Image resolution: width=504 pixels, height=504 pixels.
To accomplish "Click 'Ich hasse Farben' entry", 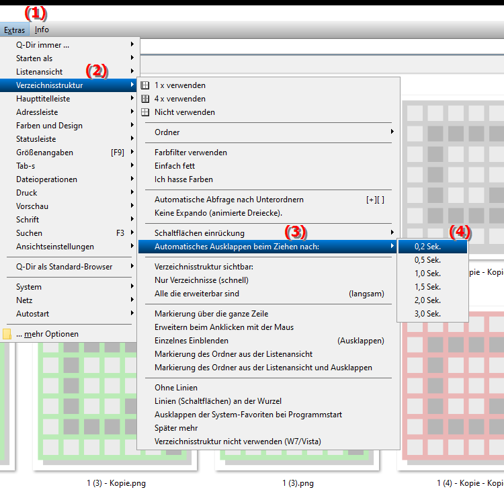I will pyautogui.click(x=183, y=179).
